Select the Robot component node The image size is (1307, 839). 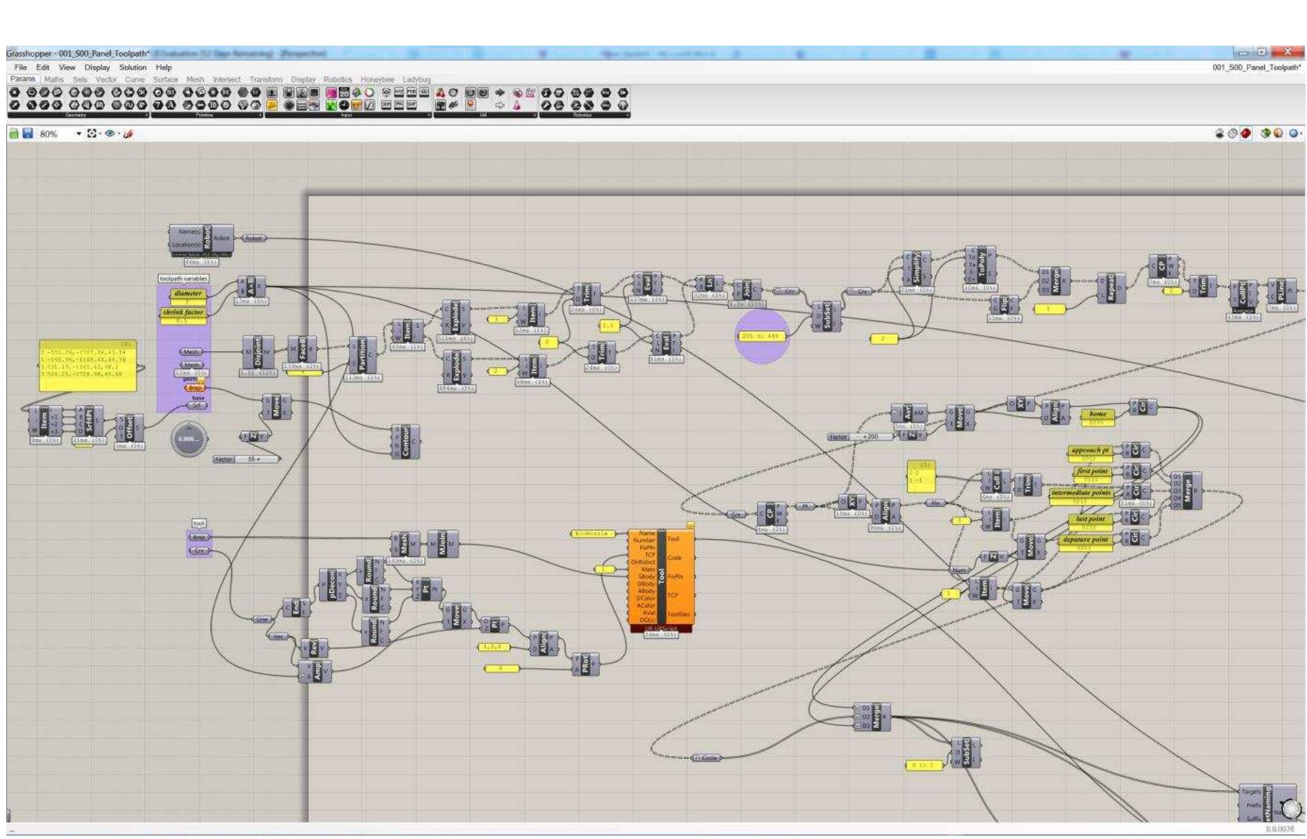tap(207, 238)
